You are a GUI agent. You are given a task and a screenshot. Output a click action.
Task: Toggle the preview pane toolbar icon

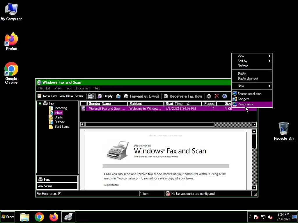(91, 96)
